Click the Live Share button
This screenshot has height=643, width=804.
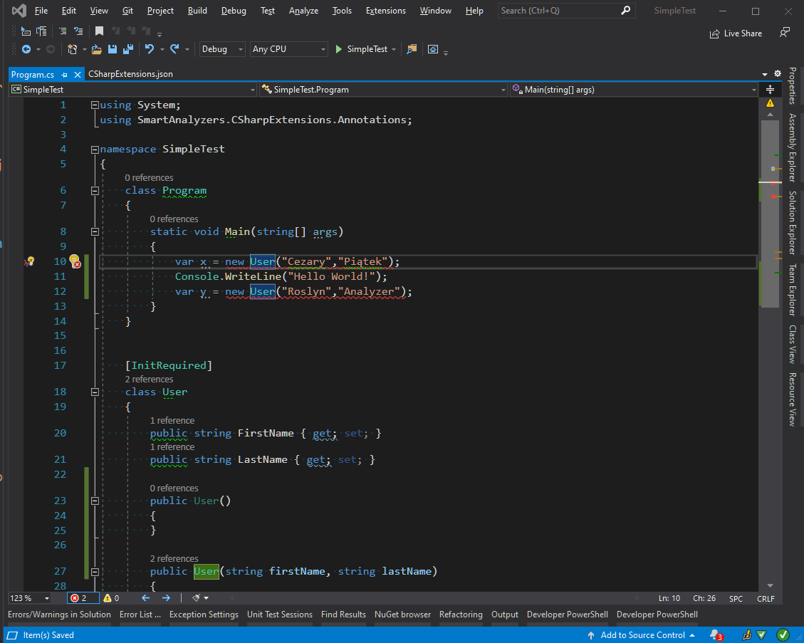pyautogui.click(x=736, y=33)
